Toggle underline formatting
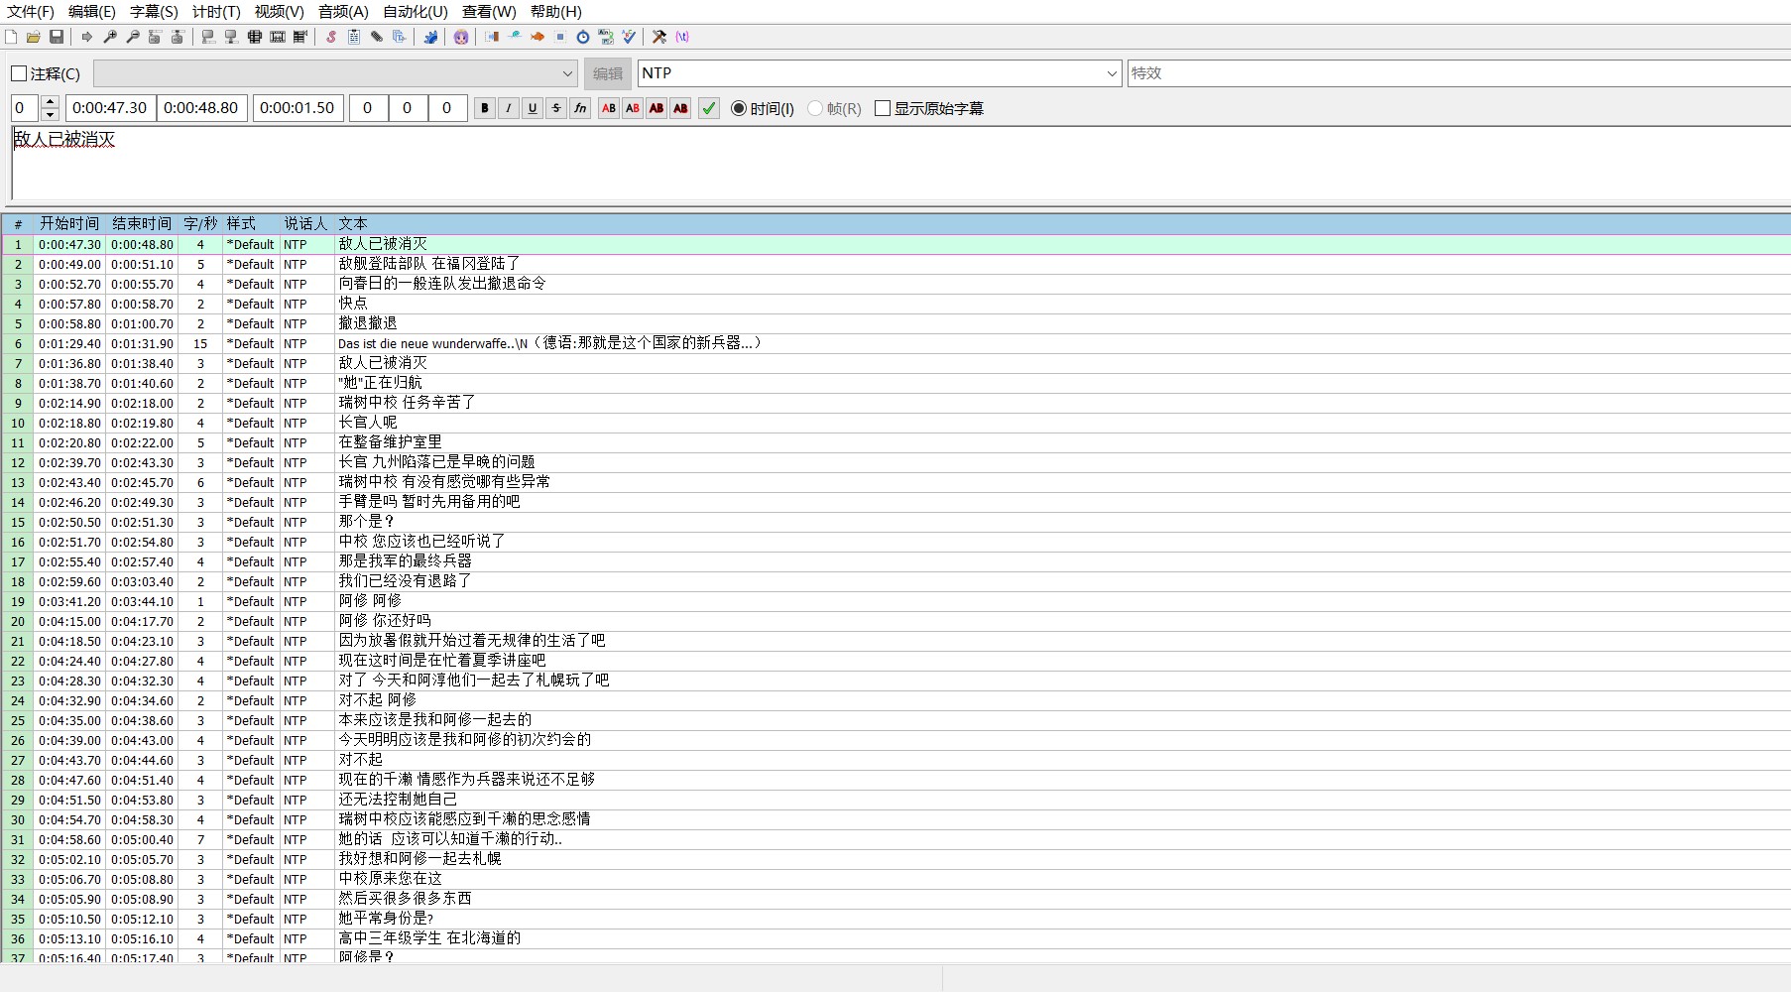 click(533, 108)
